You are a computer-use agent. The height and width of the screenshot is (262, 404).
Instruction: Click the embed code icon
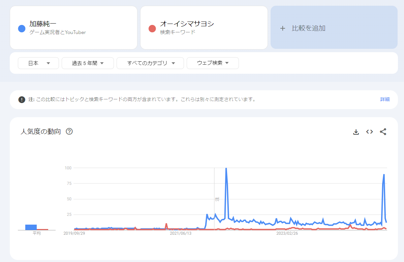pos(370,132)
